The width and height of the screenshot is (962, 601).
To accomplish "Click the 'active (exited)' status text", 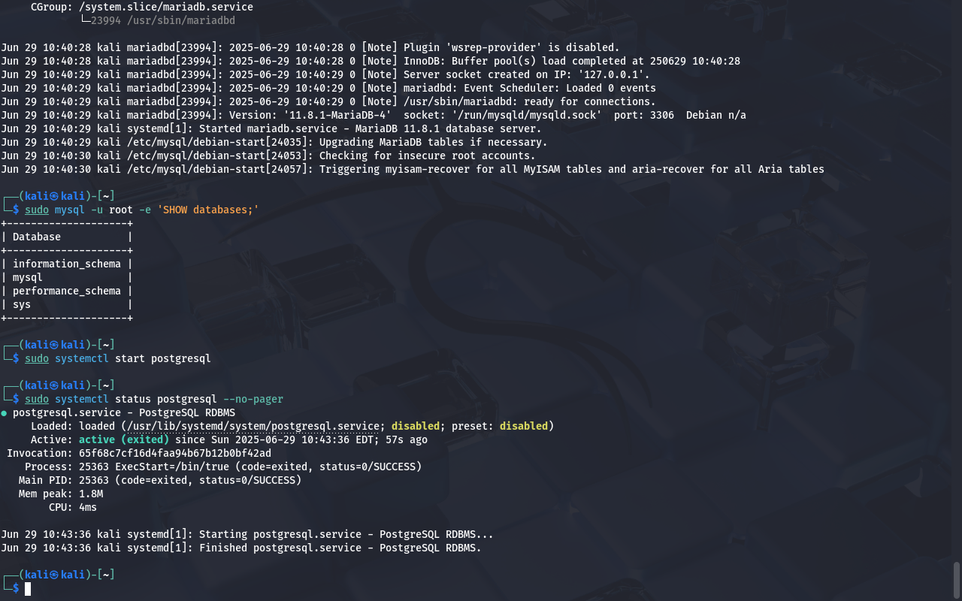I will pos(124,439).
